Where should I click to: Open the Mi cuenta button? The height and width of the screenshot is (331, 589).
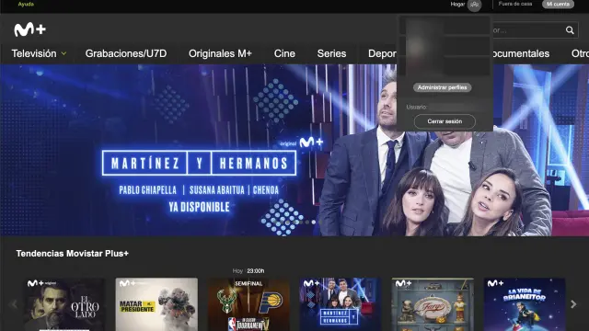pos(558,4)
